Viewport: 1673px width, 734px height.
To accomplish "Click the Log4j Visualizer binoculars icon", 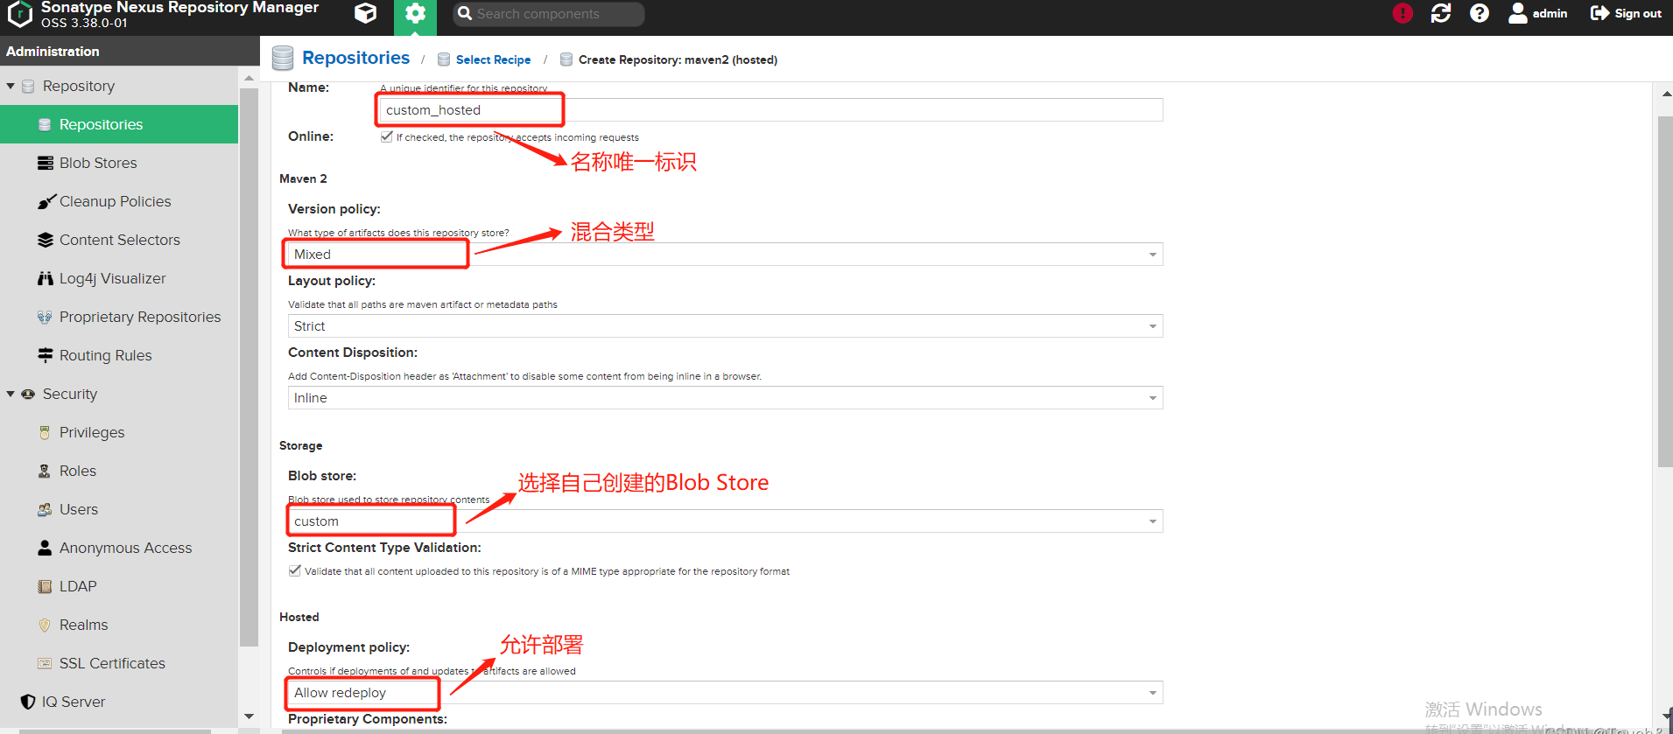I will [x=46, y=278].
